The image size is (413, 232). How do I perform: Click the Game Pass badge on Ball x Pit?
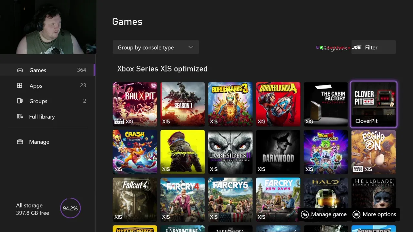pyautogui.click(x=119, y=121)
